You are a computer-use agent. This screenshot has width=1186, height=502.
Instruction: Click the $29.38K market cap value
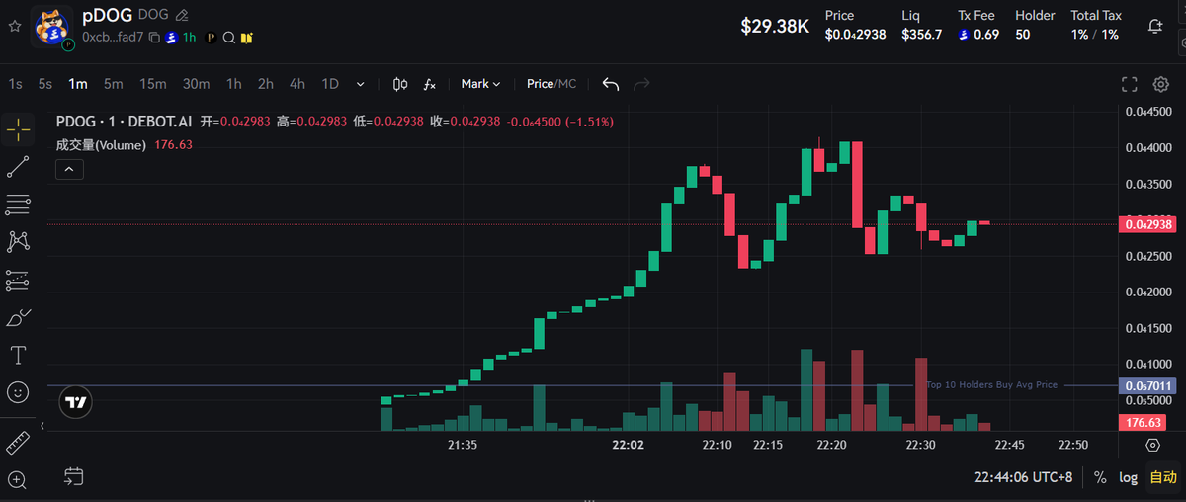[x=775, y=27]
